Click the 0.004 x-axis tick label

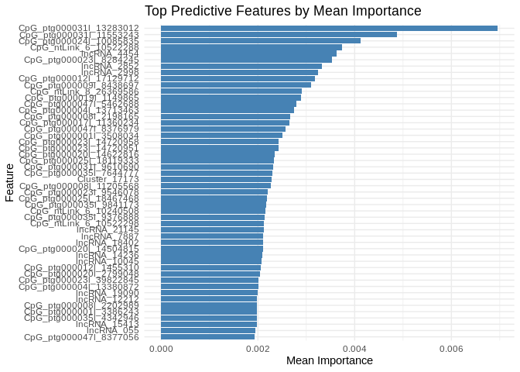[x=354, y=350]
